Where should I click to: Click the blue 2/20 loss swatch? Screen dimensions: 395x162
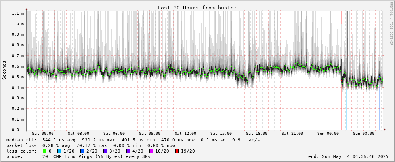click(x=82, y=151)
